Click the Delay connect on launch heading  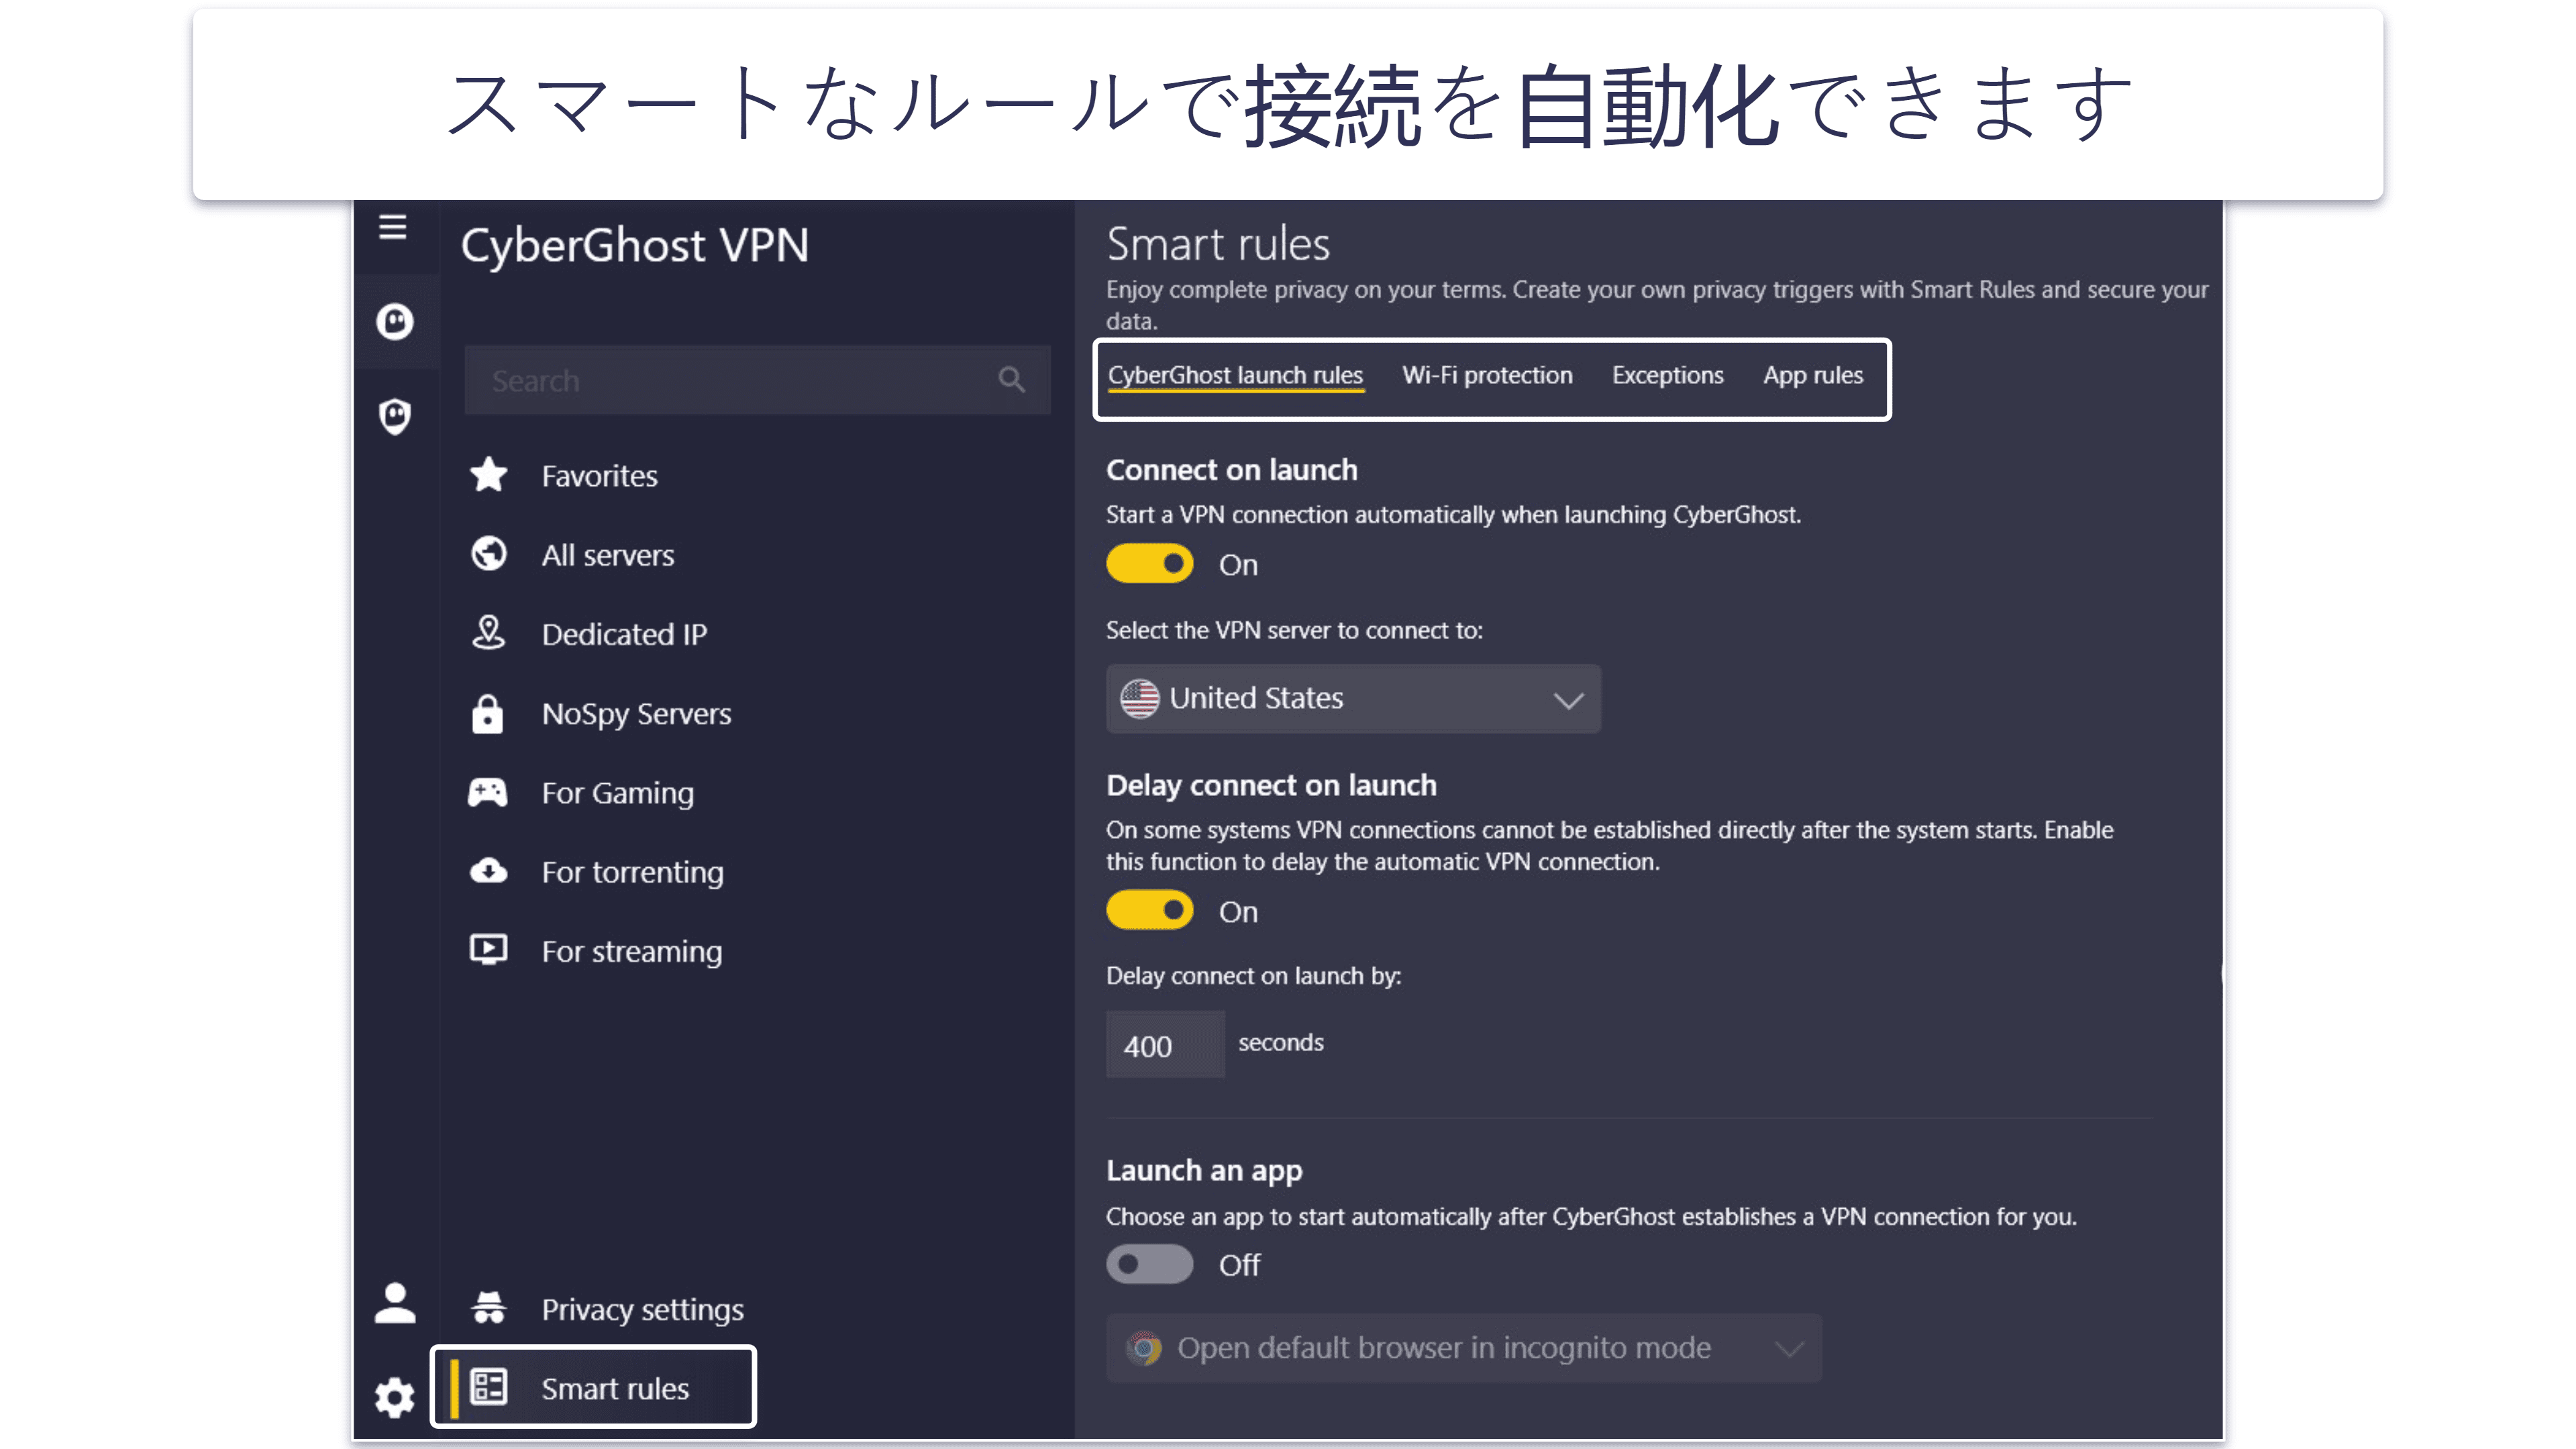click(x=1271, y=785)
